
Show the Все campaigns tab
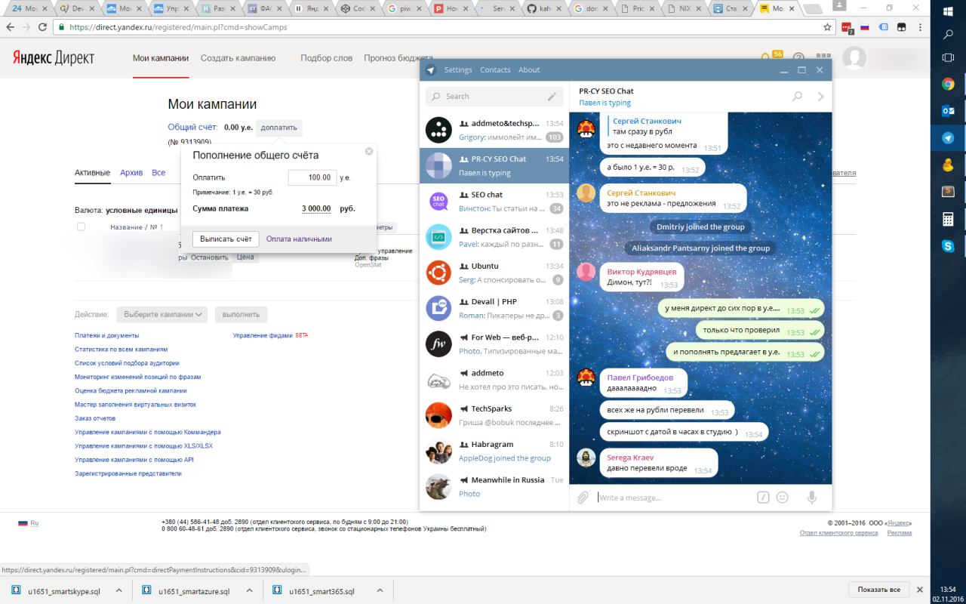click(158, 173)
